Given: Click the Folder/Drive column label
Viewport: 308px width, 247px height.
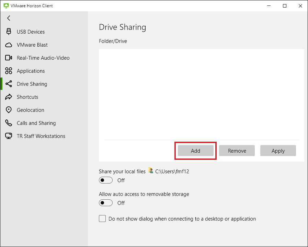Looking at the screenshot, I should click(113, 41).
